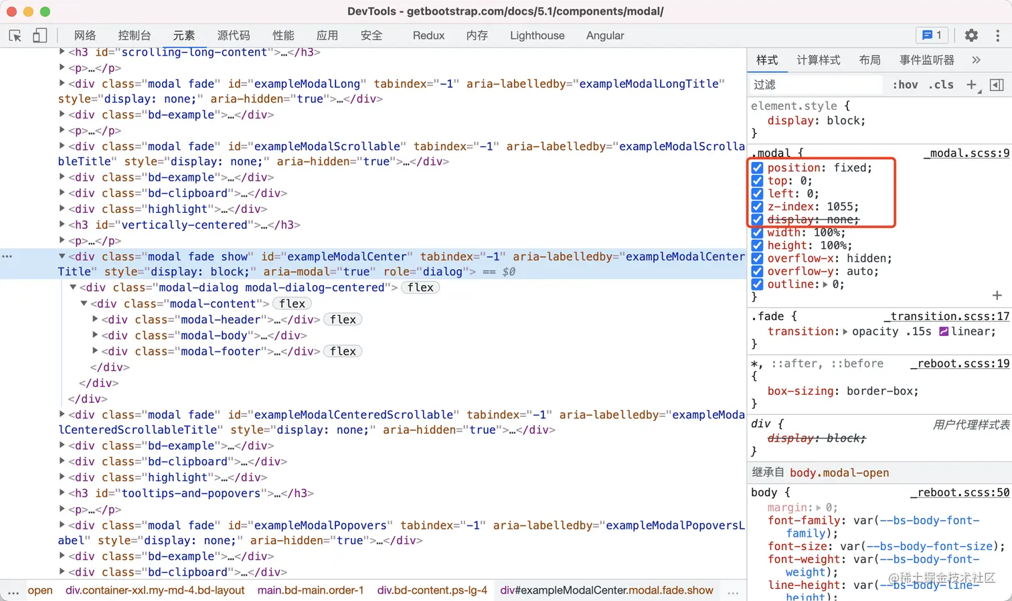
Task: Expand the modal-body div node
Action: click(95, 335)
